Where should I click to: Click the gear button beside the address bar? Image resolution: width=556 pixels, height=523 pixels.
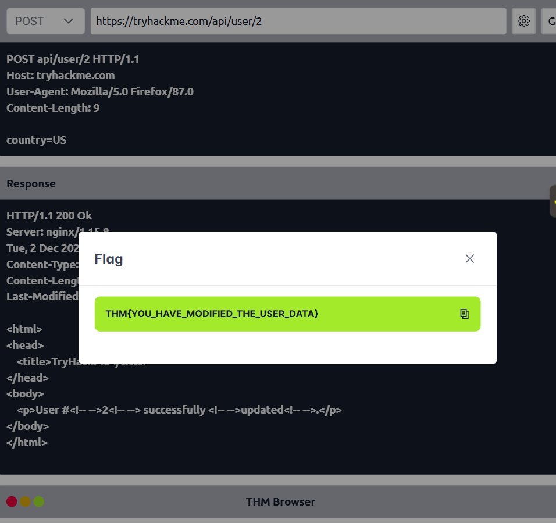click(x=523, y=21)
